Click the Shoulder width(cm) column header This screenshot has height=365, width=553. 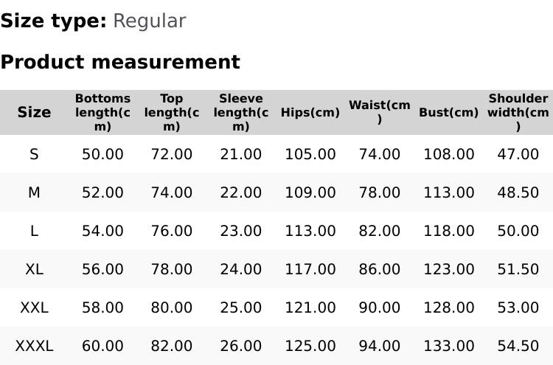(x=518, y=112)
